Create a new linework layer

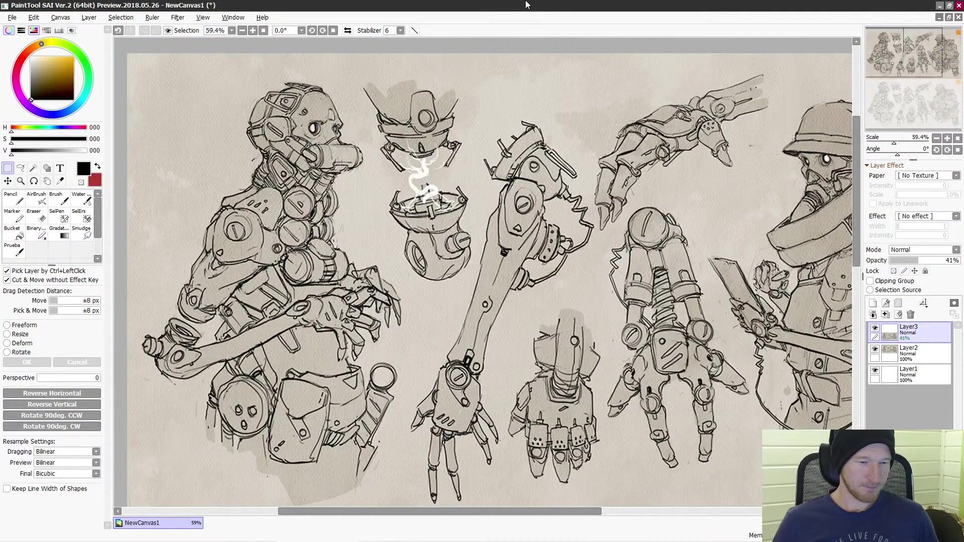(886, 303)
